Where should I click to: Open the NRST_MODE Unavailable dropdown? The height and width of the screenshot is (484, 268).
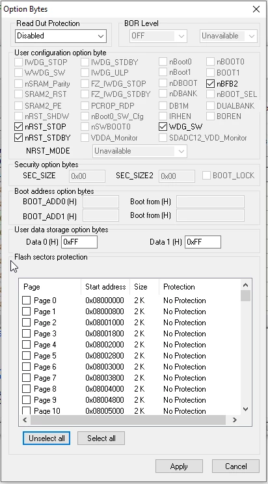(x=140, y=151)
